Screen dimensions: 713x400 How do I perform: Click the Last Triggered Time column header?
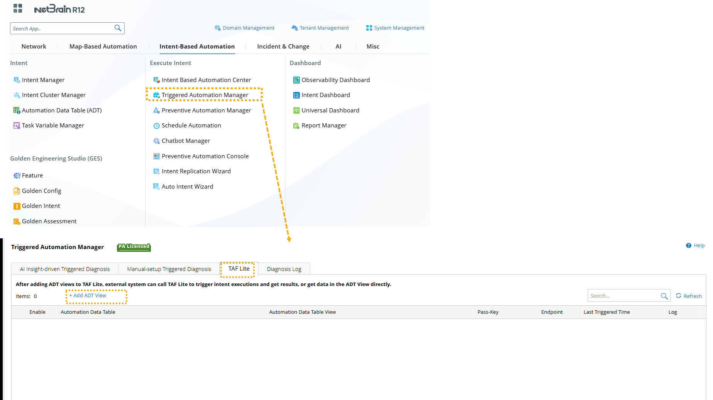[x=623, y=312]
